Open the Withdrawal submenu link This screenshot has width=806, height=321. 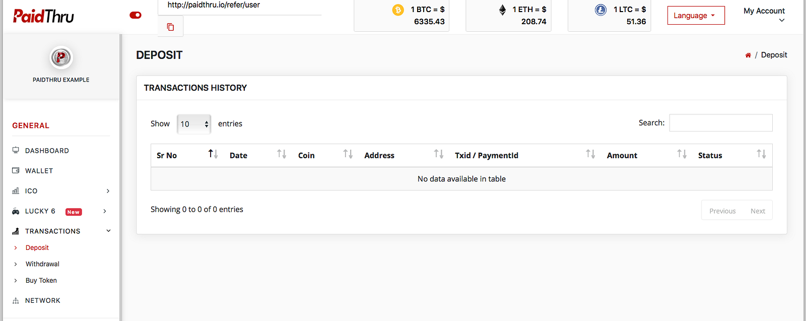[42, 264]
